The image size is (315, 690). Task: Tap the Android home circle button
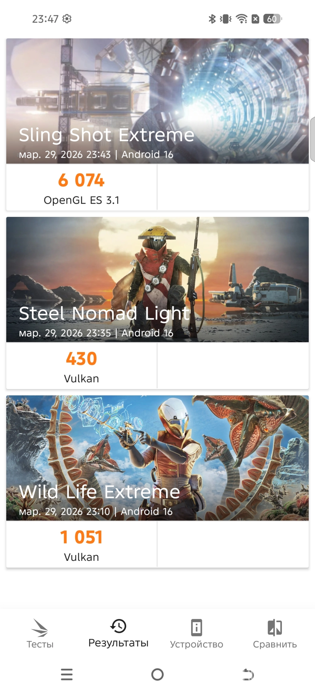pyautogui.click(x=157, y=675)
